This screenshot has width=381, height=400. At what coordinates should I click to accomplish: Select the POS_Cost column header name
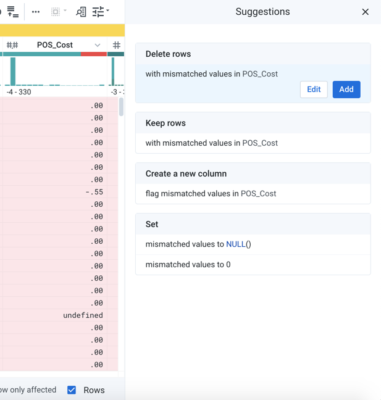[55, 45]
